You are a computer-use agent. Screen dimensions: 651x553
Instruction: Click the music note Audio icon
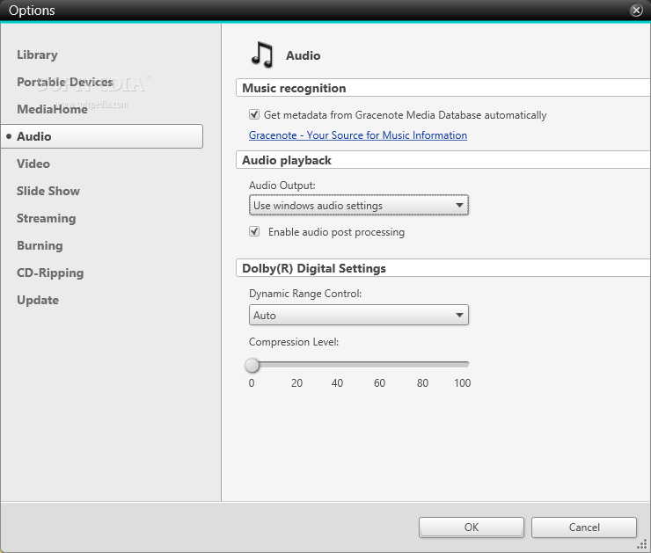(x=262, y=55)
